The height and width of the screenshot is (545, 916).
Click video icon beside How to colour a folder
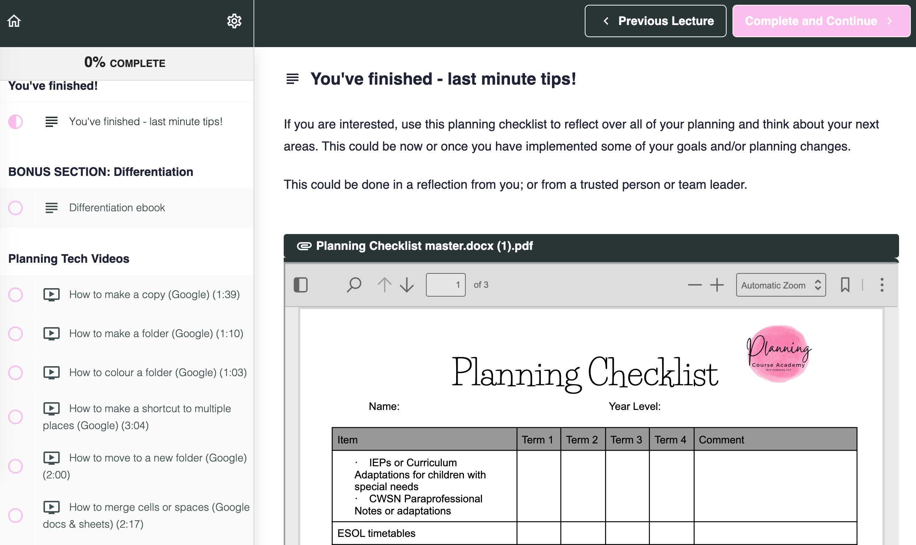pos(52,372)
